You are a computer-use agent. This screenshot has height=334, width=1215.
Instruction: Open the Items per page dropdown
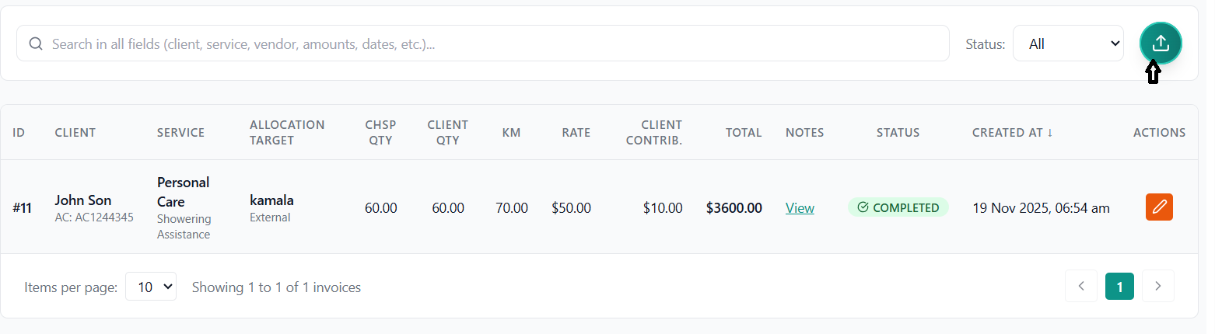pos(151,287)
